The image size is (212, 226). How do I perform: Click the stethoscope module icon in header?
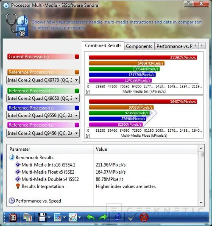[17, 24]
